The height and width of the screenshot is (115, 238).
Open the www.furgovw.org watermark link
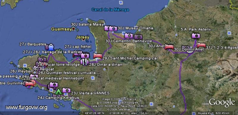click(26, 107)
